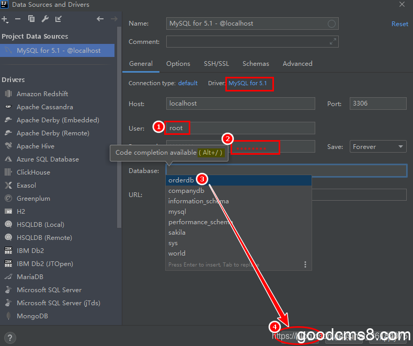Click the User field containing root
Screen dimensions: 413x346
coord(240,128)
